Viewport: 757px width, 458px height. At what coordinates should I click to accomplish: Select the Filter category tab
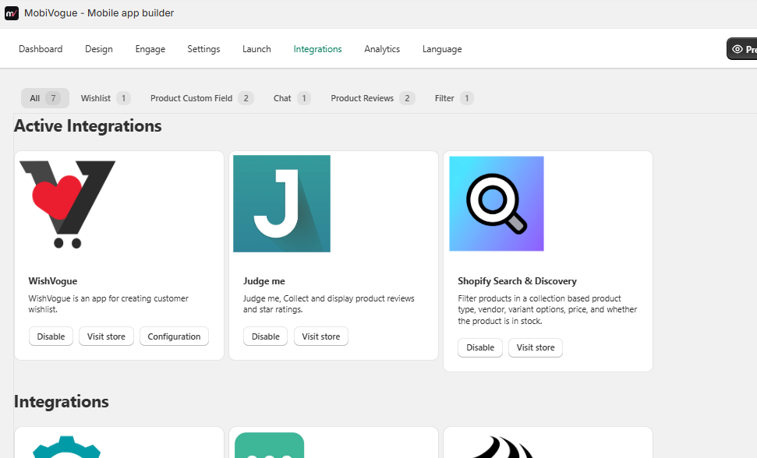[454, 98]
